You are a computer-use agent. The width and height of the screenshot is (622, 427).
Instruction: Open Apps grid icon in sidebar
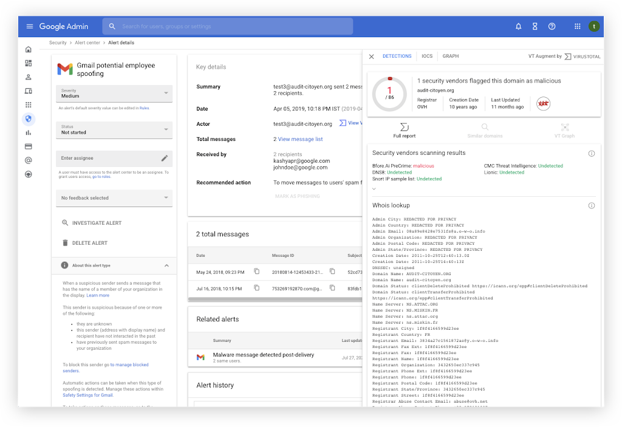[x=28, y=104]
